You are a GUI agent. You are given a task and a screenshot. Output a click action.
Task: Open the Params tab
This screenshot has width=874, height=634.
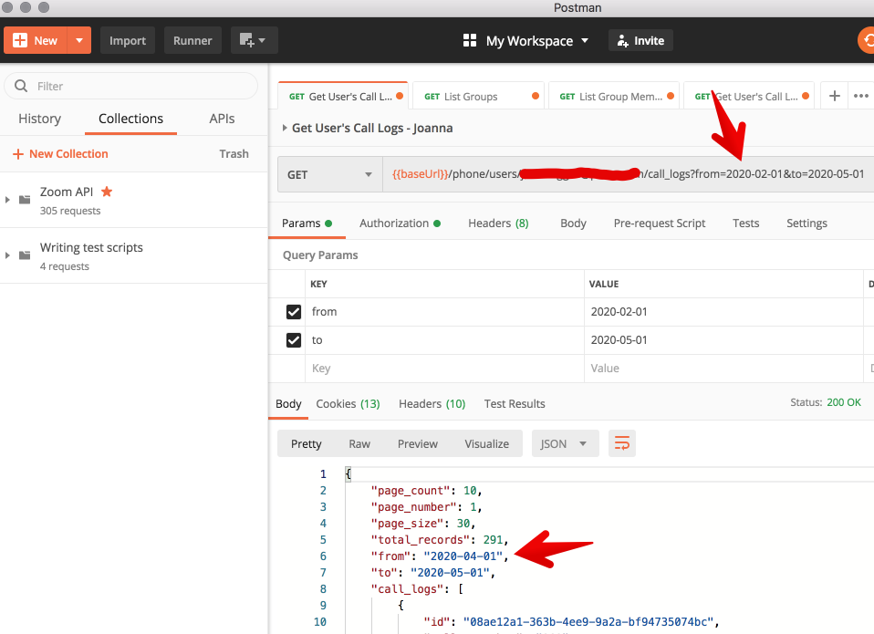pyautogui.click(x=307, y=223)
